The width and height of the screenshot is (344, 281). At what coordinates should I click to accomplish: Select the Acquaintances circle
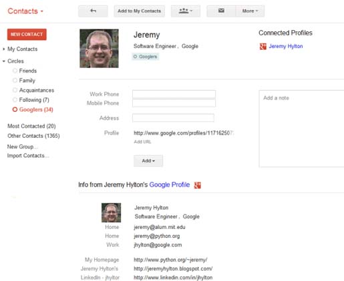tap(37, 90)
